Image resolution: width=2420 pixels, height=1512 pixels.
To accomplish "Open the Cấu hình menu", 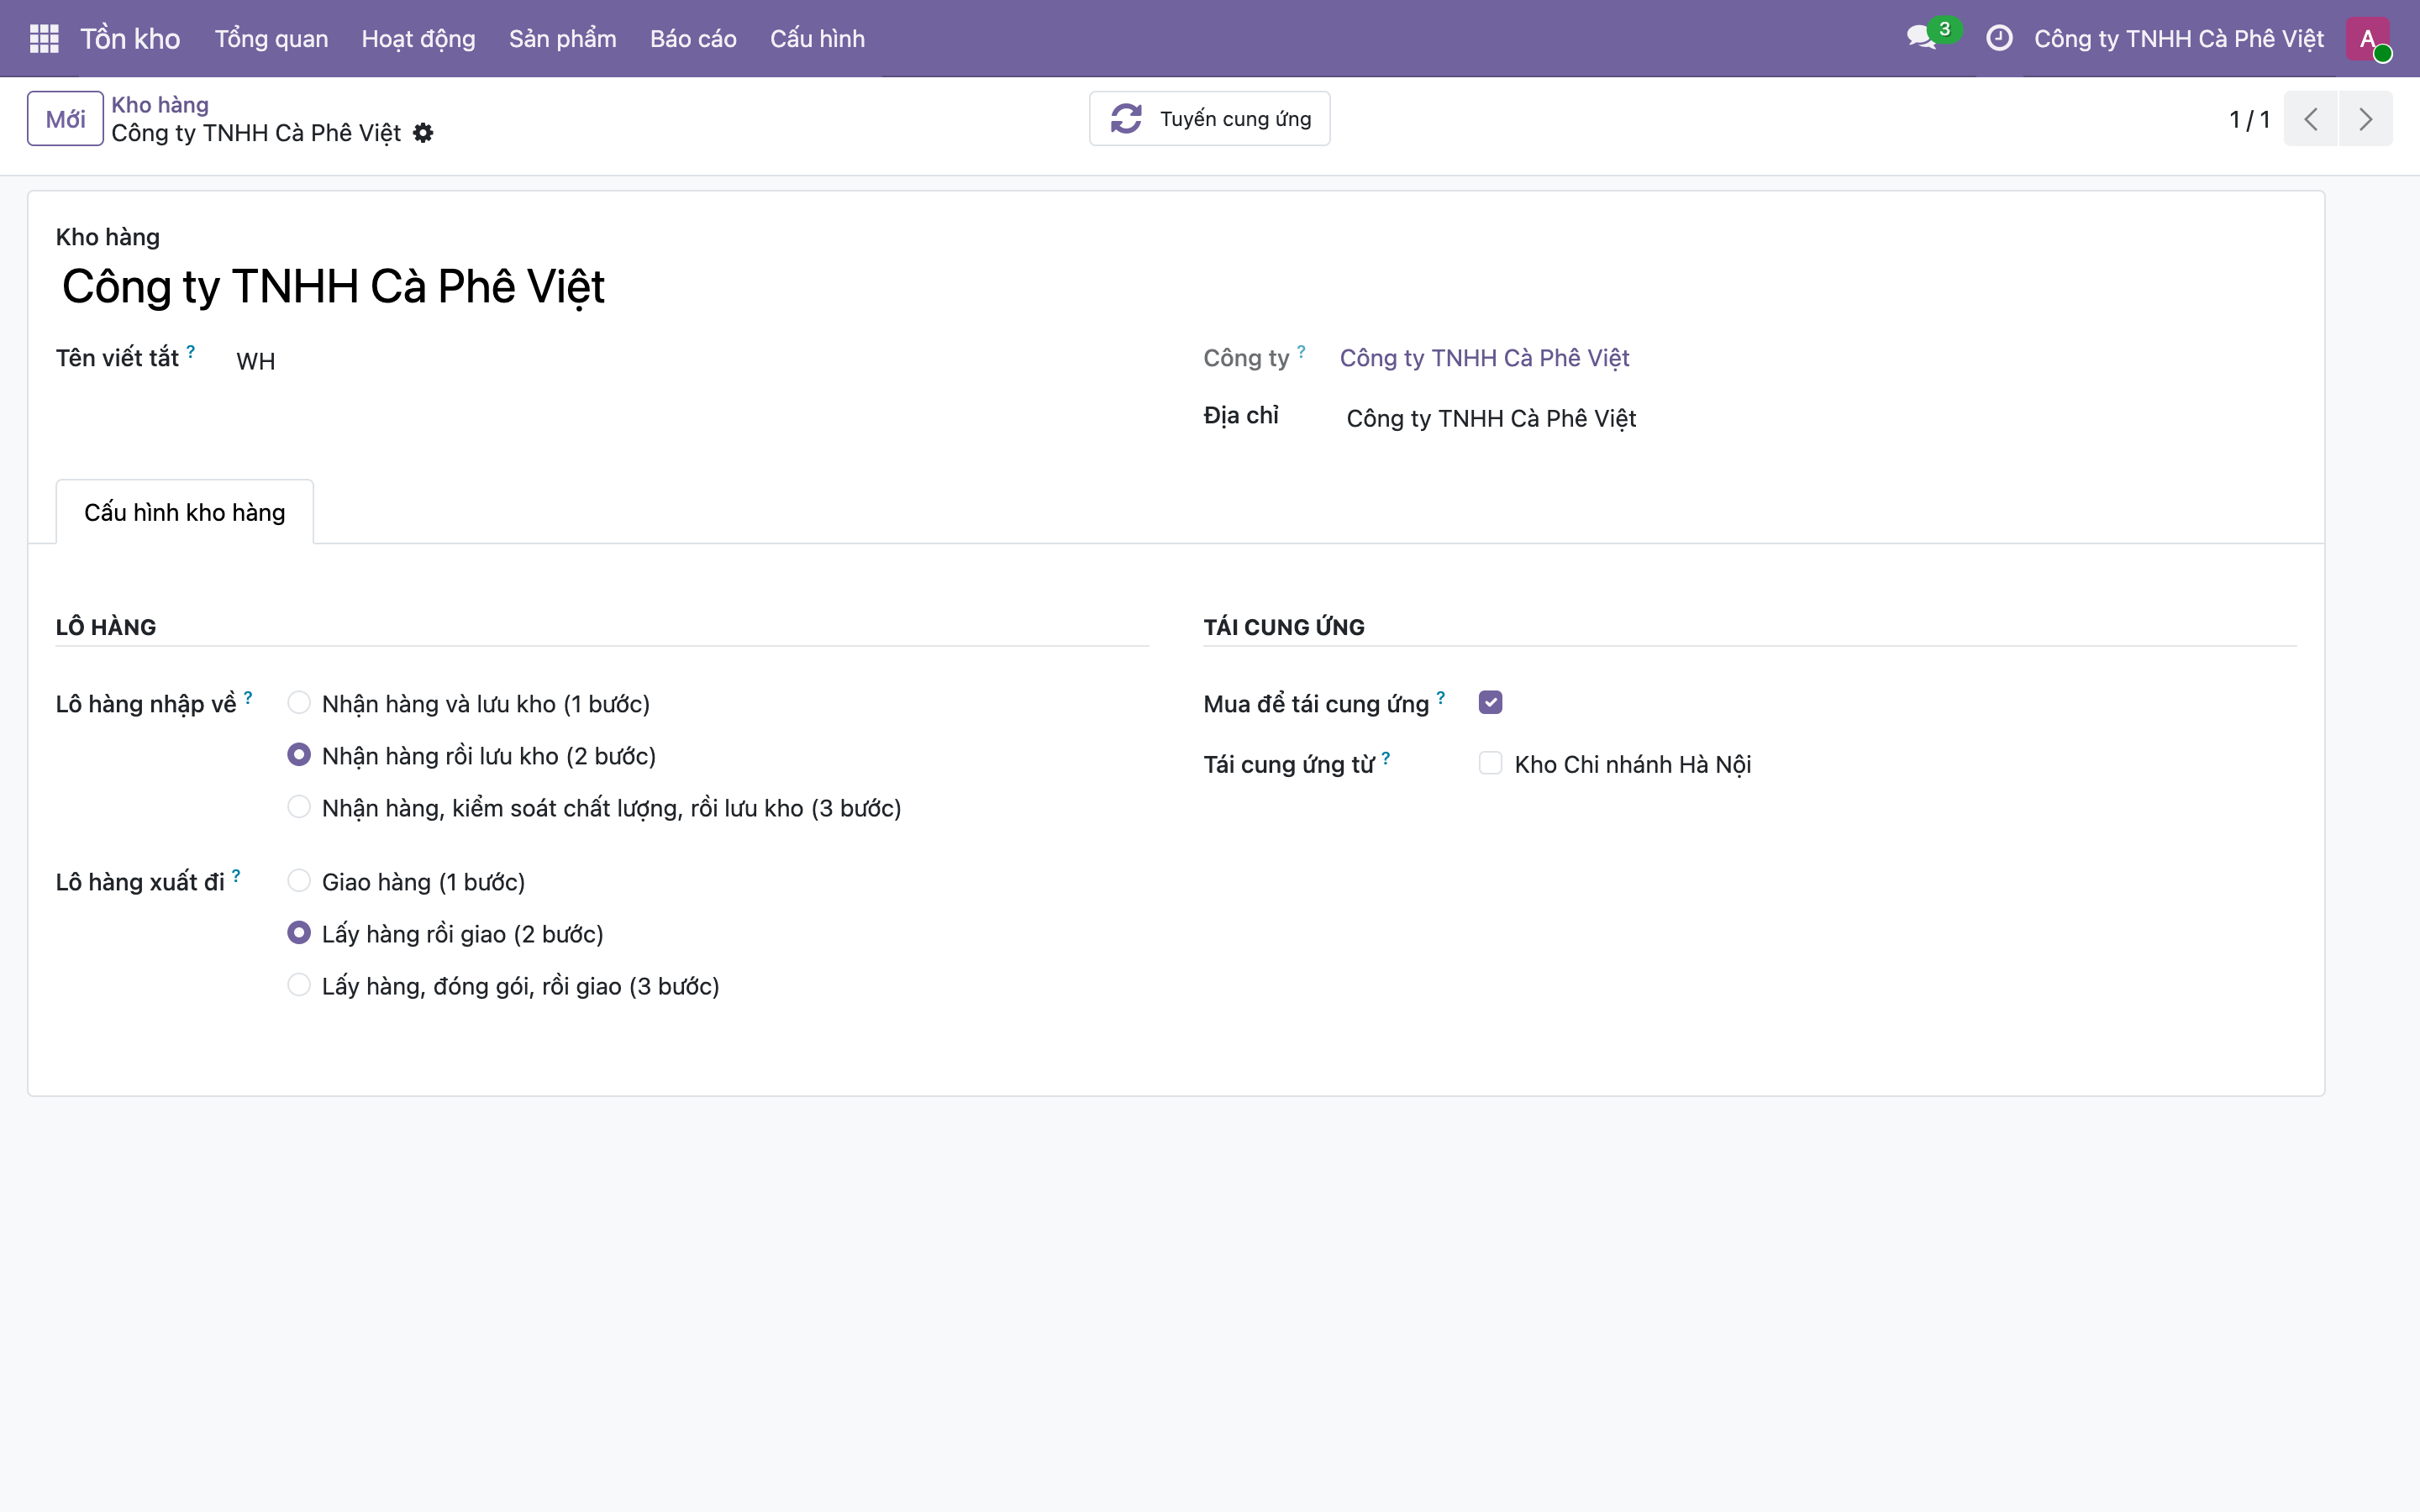I will point(817,39).
